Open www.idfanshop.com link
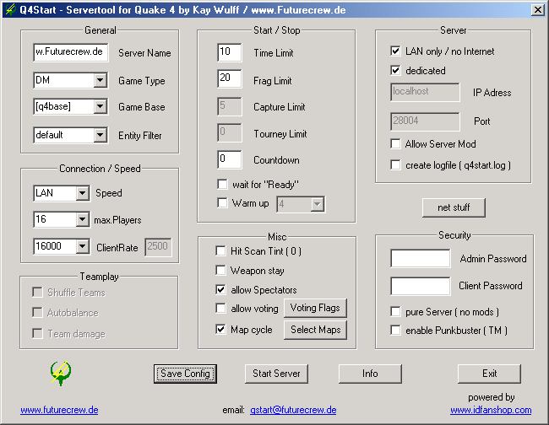This screenshot has width=549, height=425. tap(491, 410)
